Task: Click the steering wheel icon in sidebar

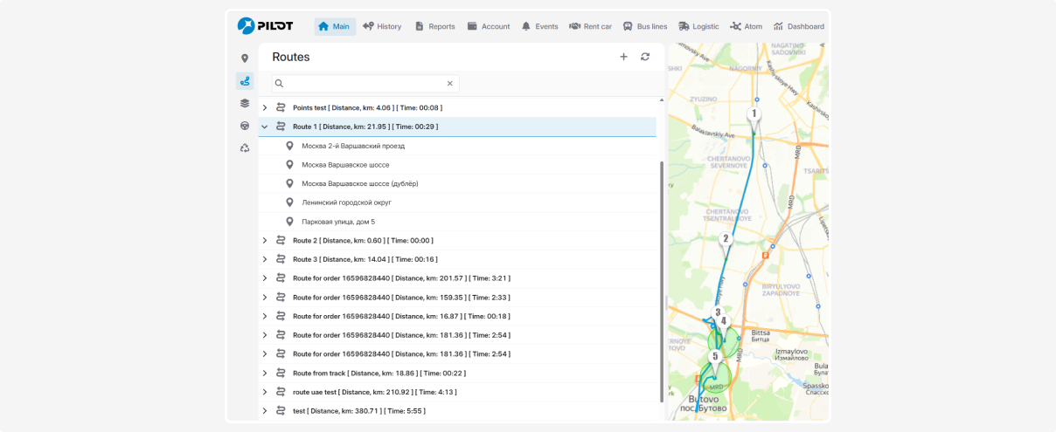Action: [x=245, y=126]
